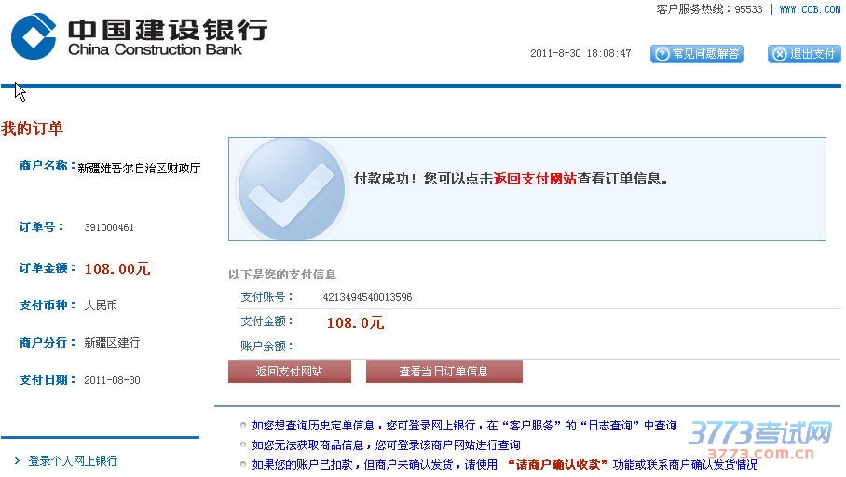Open the 登录个人网上银行 link
The width and height of the screenshot is (846, 477).
point(73,461)
